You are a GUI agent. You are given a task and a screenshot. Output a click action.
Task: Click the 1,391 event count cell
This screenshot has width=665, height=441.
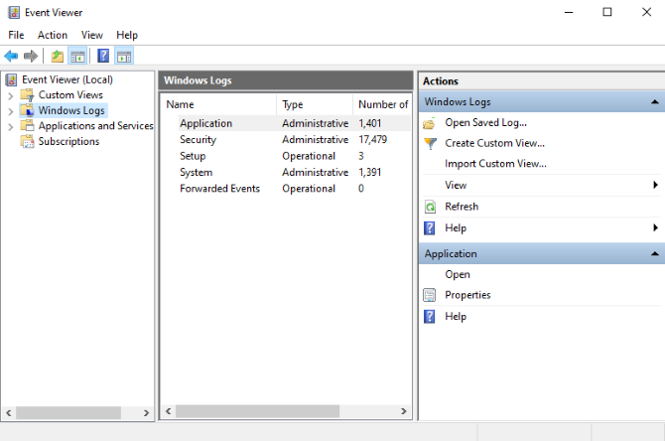coord(370,172)
